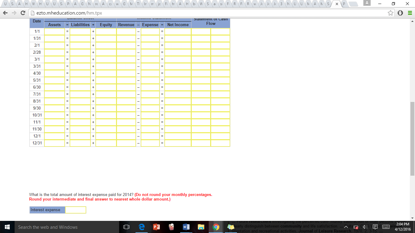Viewport: 415px width, 233px height.
Task: Open Word from the taskbar
Action: [186, 227]
